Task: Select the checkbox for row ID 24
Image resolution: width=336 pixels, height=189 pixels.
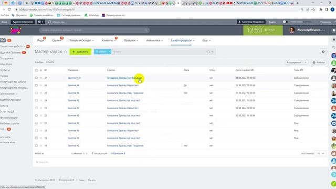Action: [36, 100]
